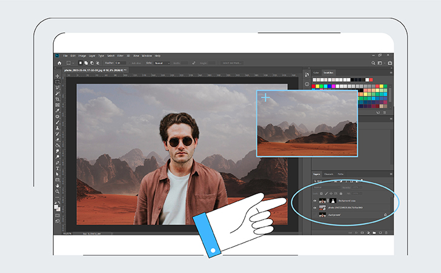
Task: Hide the photo layer eye icon
Action: (x=315, y=208)
